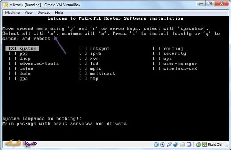Open the Help menu
Viewport: 231px width, 150px height.
[59, 13]
